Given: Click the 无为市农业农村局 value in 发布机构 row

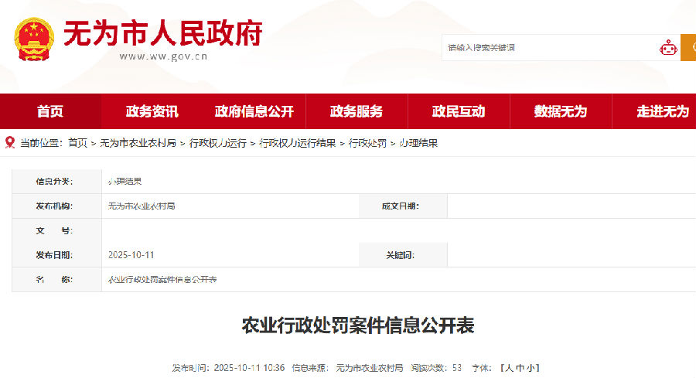Looking at the screenshot, I should 142,206.
